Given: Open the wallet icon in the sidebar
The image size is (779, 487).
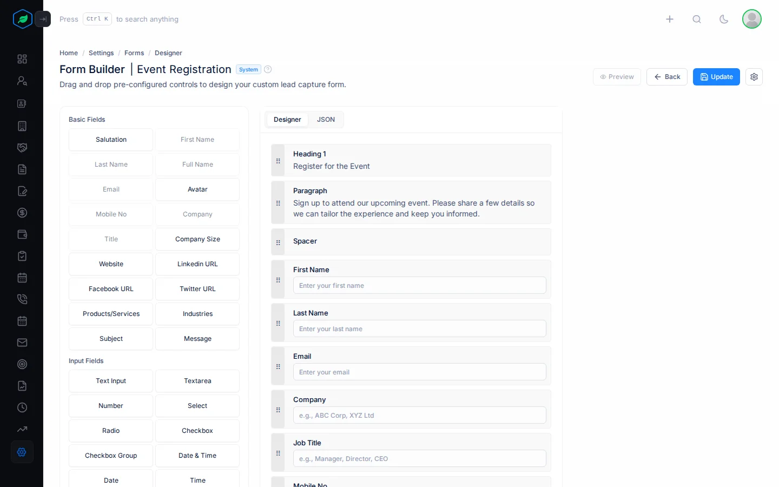Looking at the screenshot, I should pos(22,234).
